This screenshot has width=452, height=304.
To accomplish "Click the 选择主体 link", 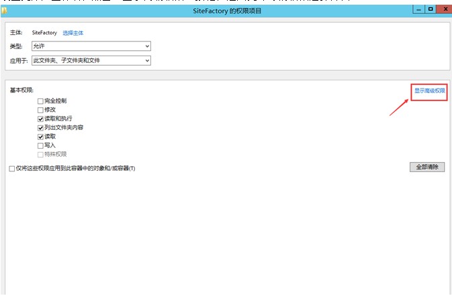I will (x=73, y=33).
